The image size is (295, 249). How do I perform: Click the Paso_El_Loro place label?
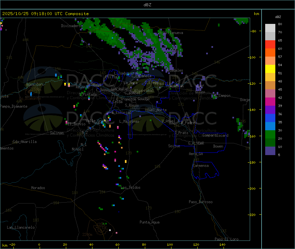[x=226, y=239]
